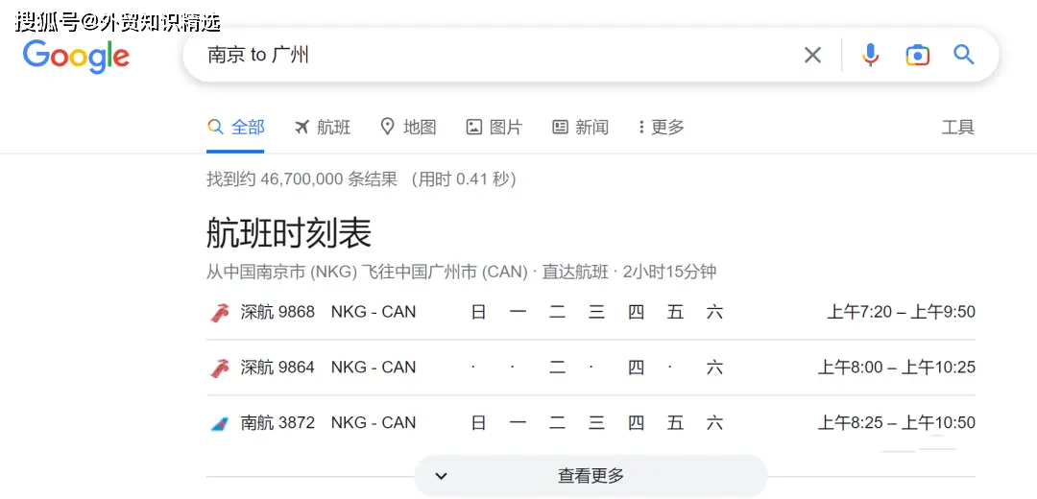Click NKG - CAN in the 南航 3872 row
1037x499 pixels.
click(374, 423)
